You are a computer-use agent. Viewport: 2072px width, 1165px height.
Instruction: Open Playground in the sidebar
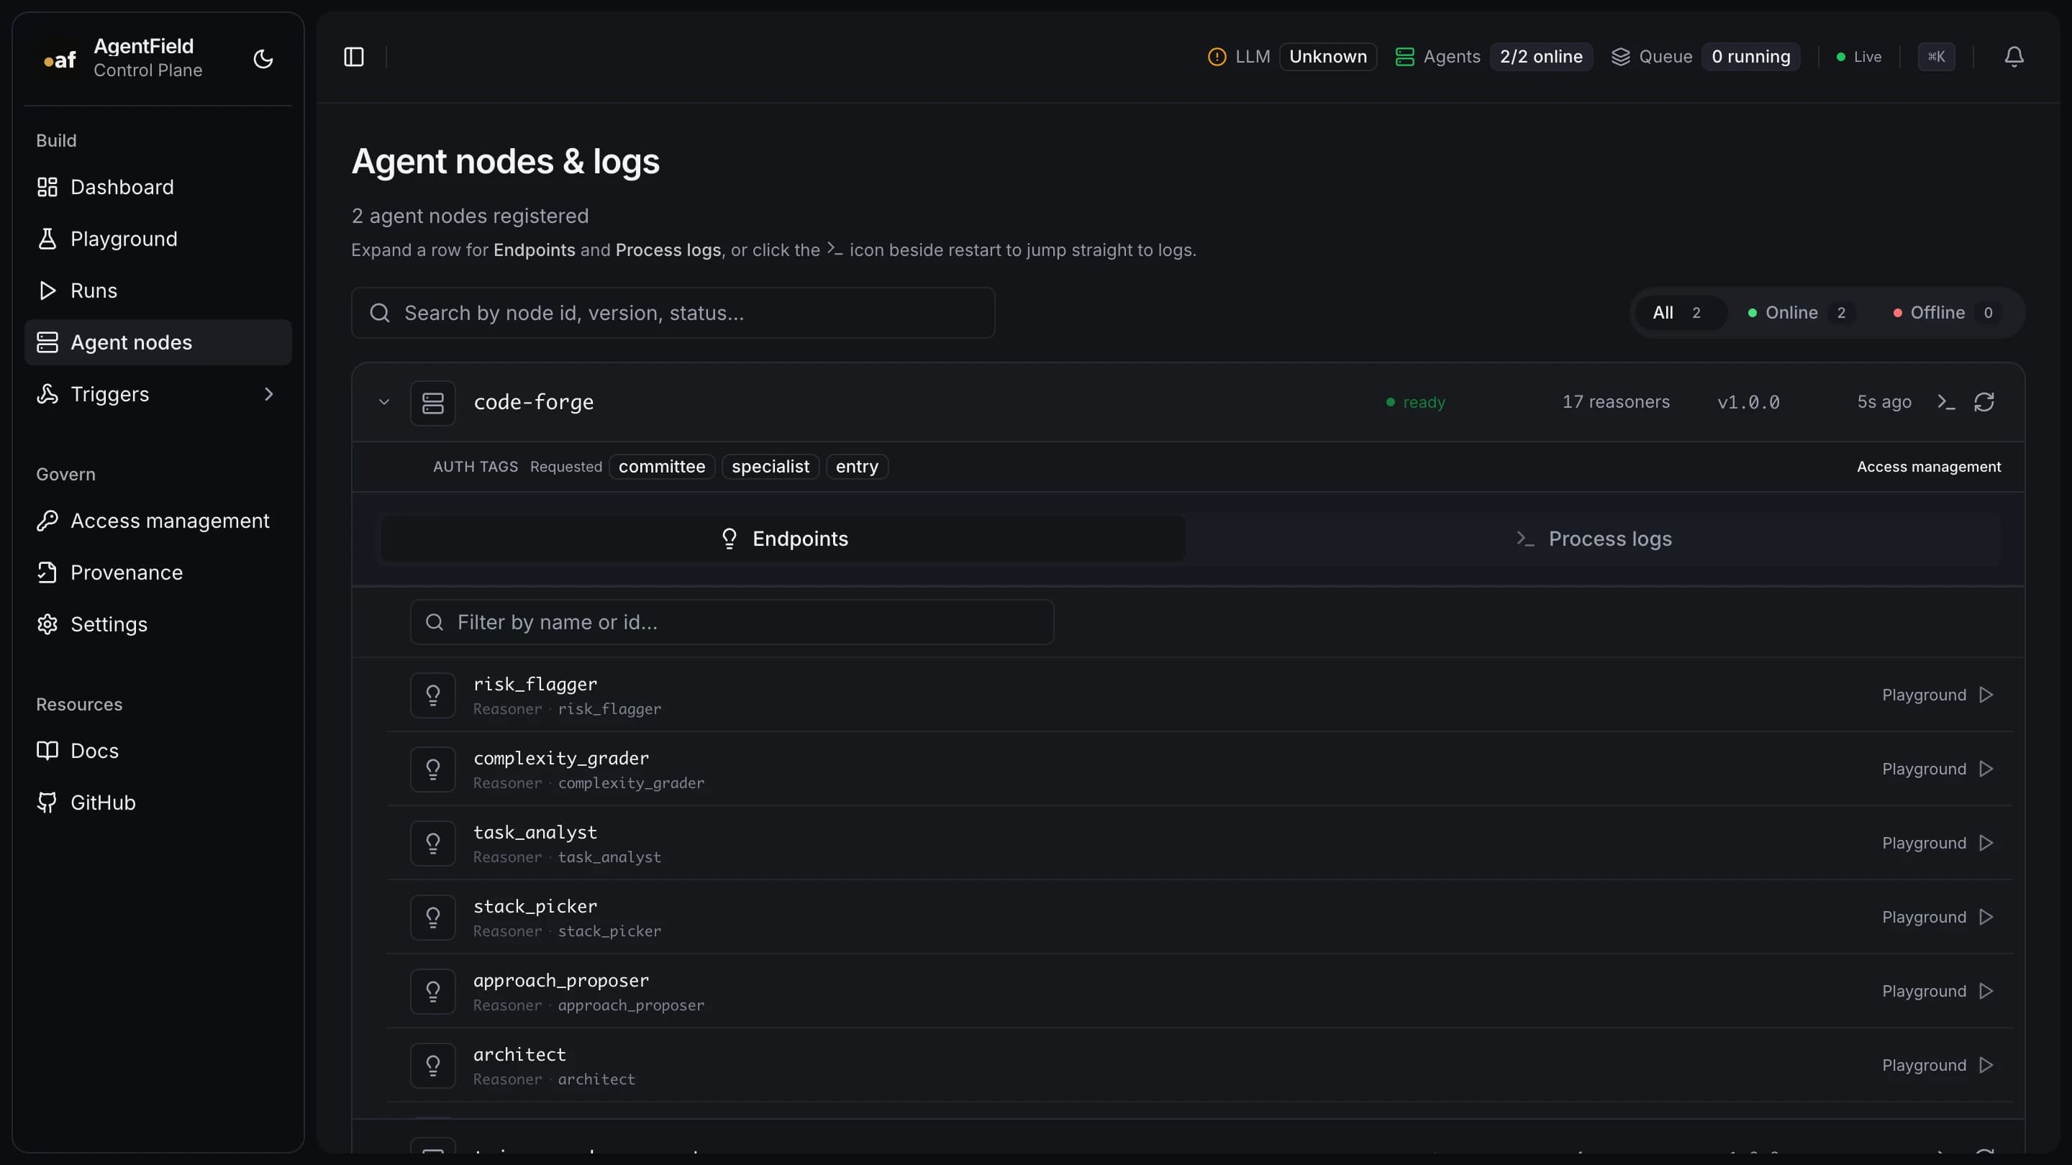coord(158,239)
